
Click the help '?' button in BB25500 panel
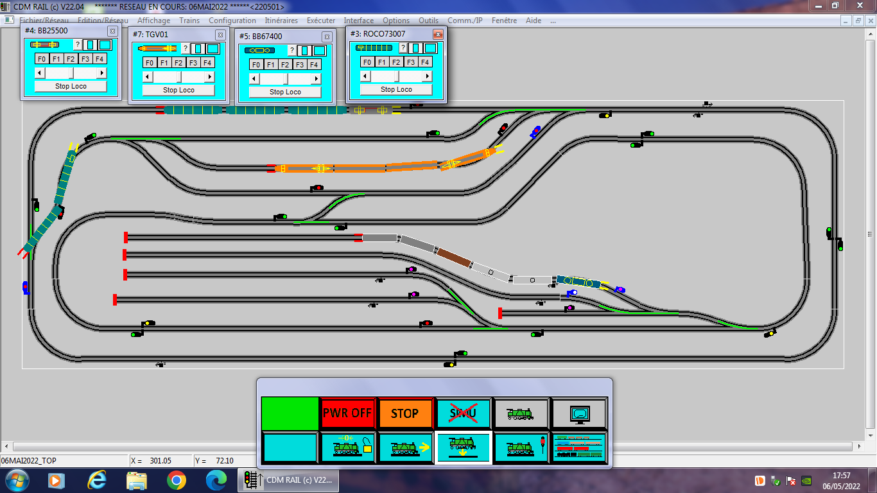click(x=77, y=44)
